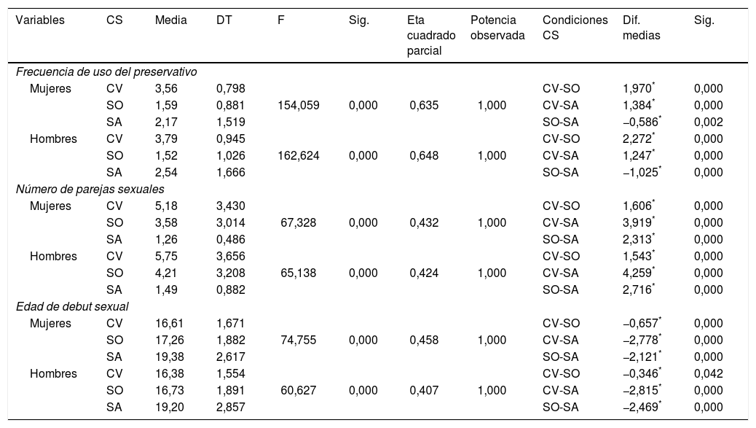
Task: Click the significance value 0,042
Action: pyautogui.click(x=709, y=373)
